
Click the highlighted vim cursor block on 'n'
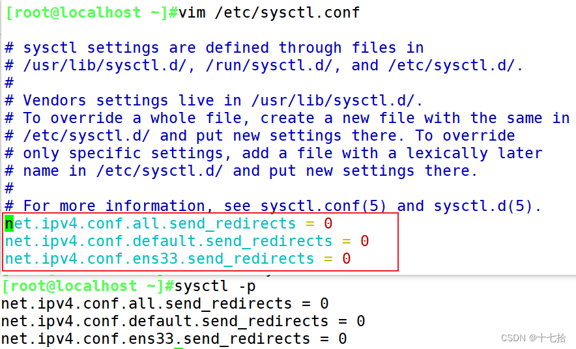coord(9,224)
